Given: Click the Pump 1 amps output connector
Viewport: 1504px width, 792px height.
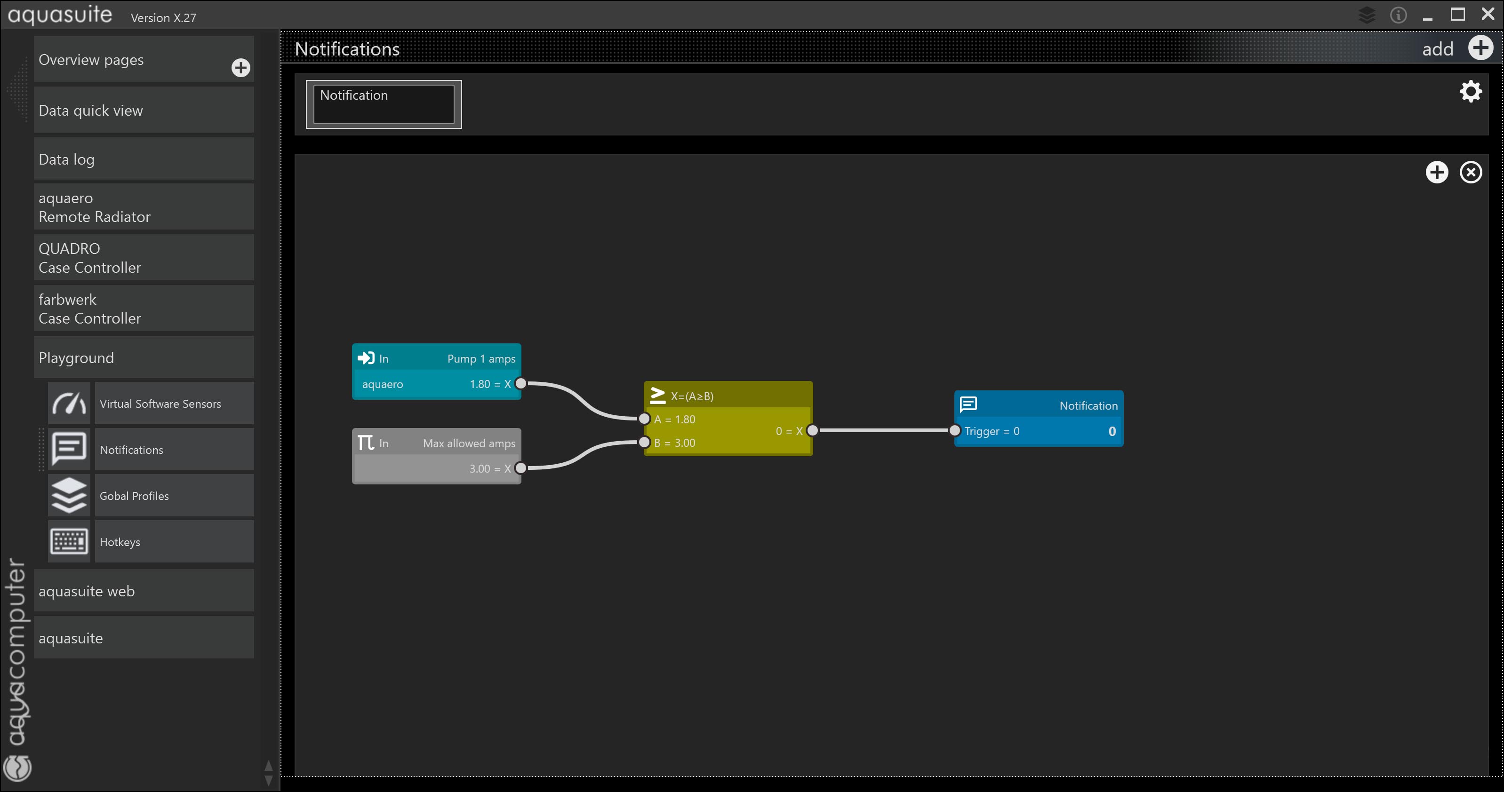Looking at the screenshot, I should tap(521, 383).
